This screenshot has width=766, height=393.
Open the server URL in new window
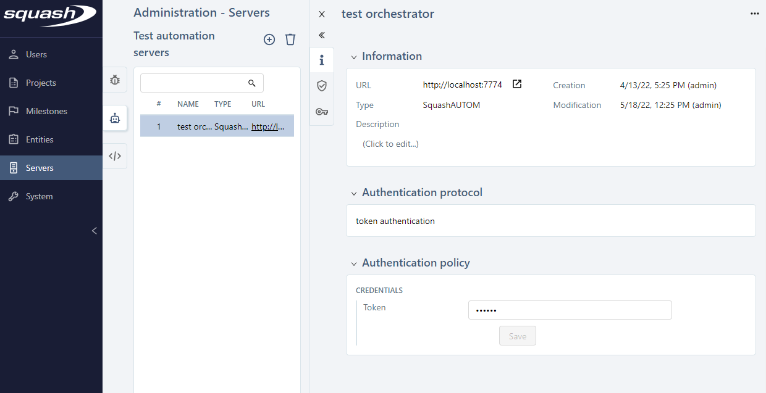[517, 85]
